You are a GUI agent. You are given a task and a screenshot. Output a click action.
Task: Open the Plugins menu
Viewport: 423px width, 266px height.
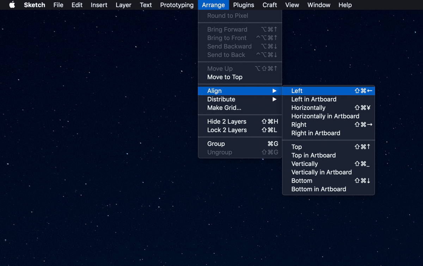click(x=244, y=5)
